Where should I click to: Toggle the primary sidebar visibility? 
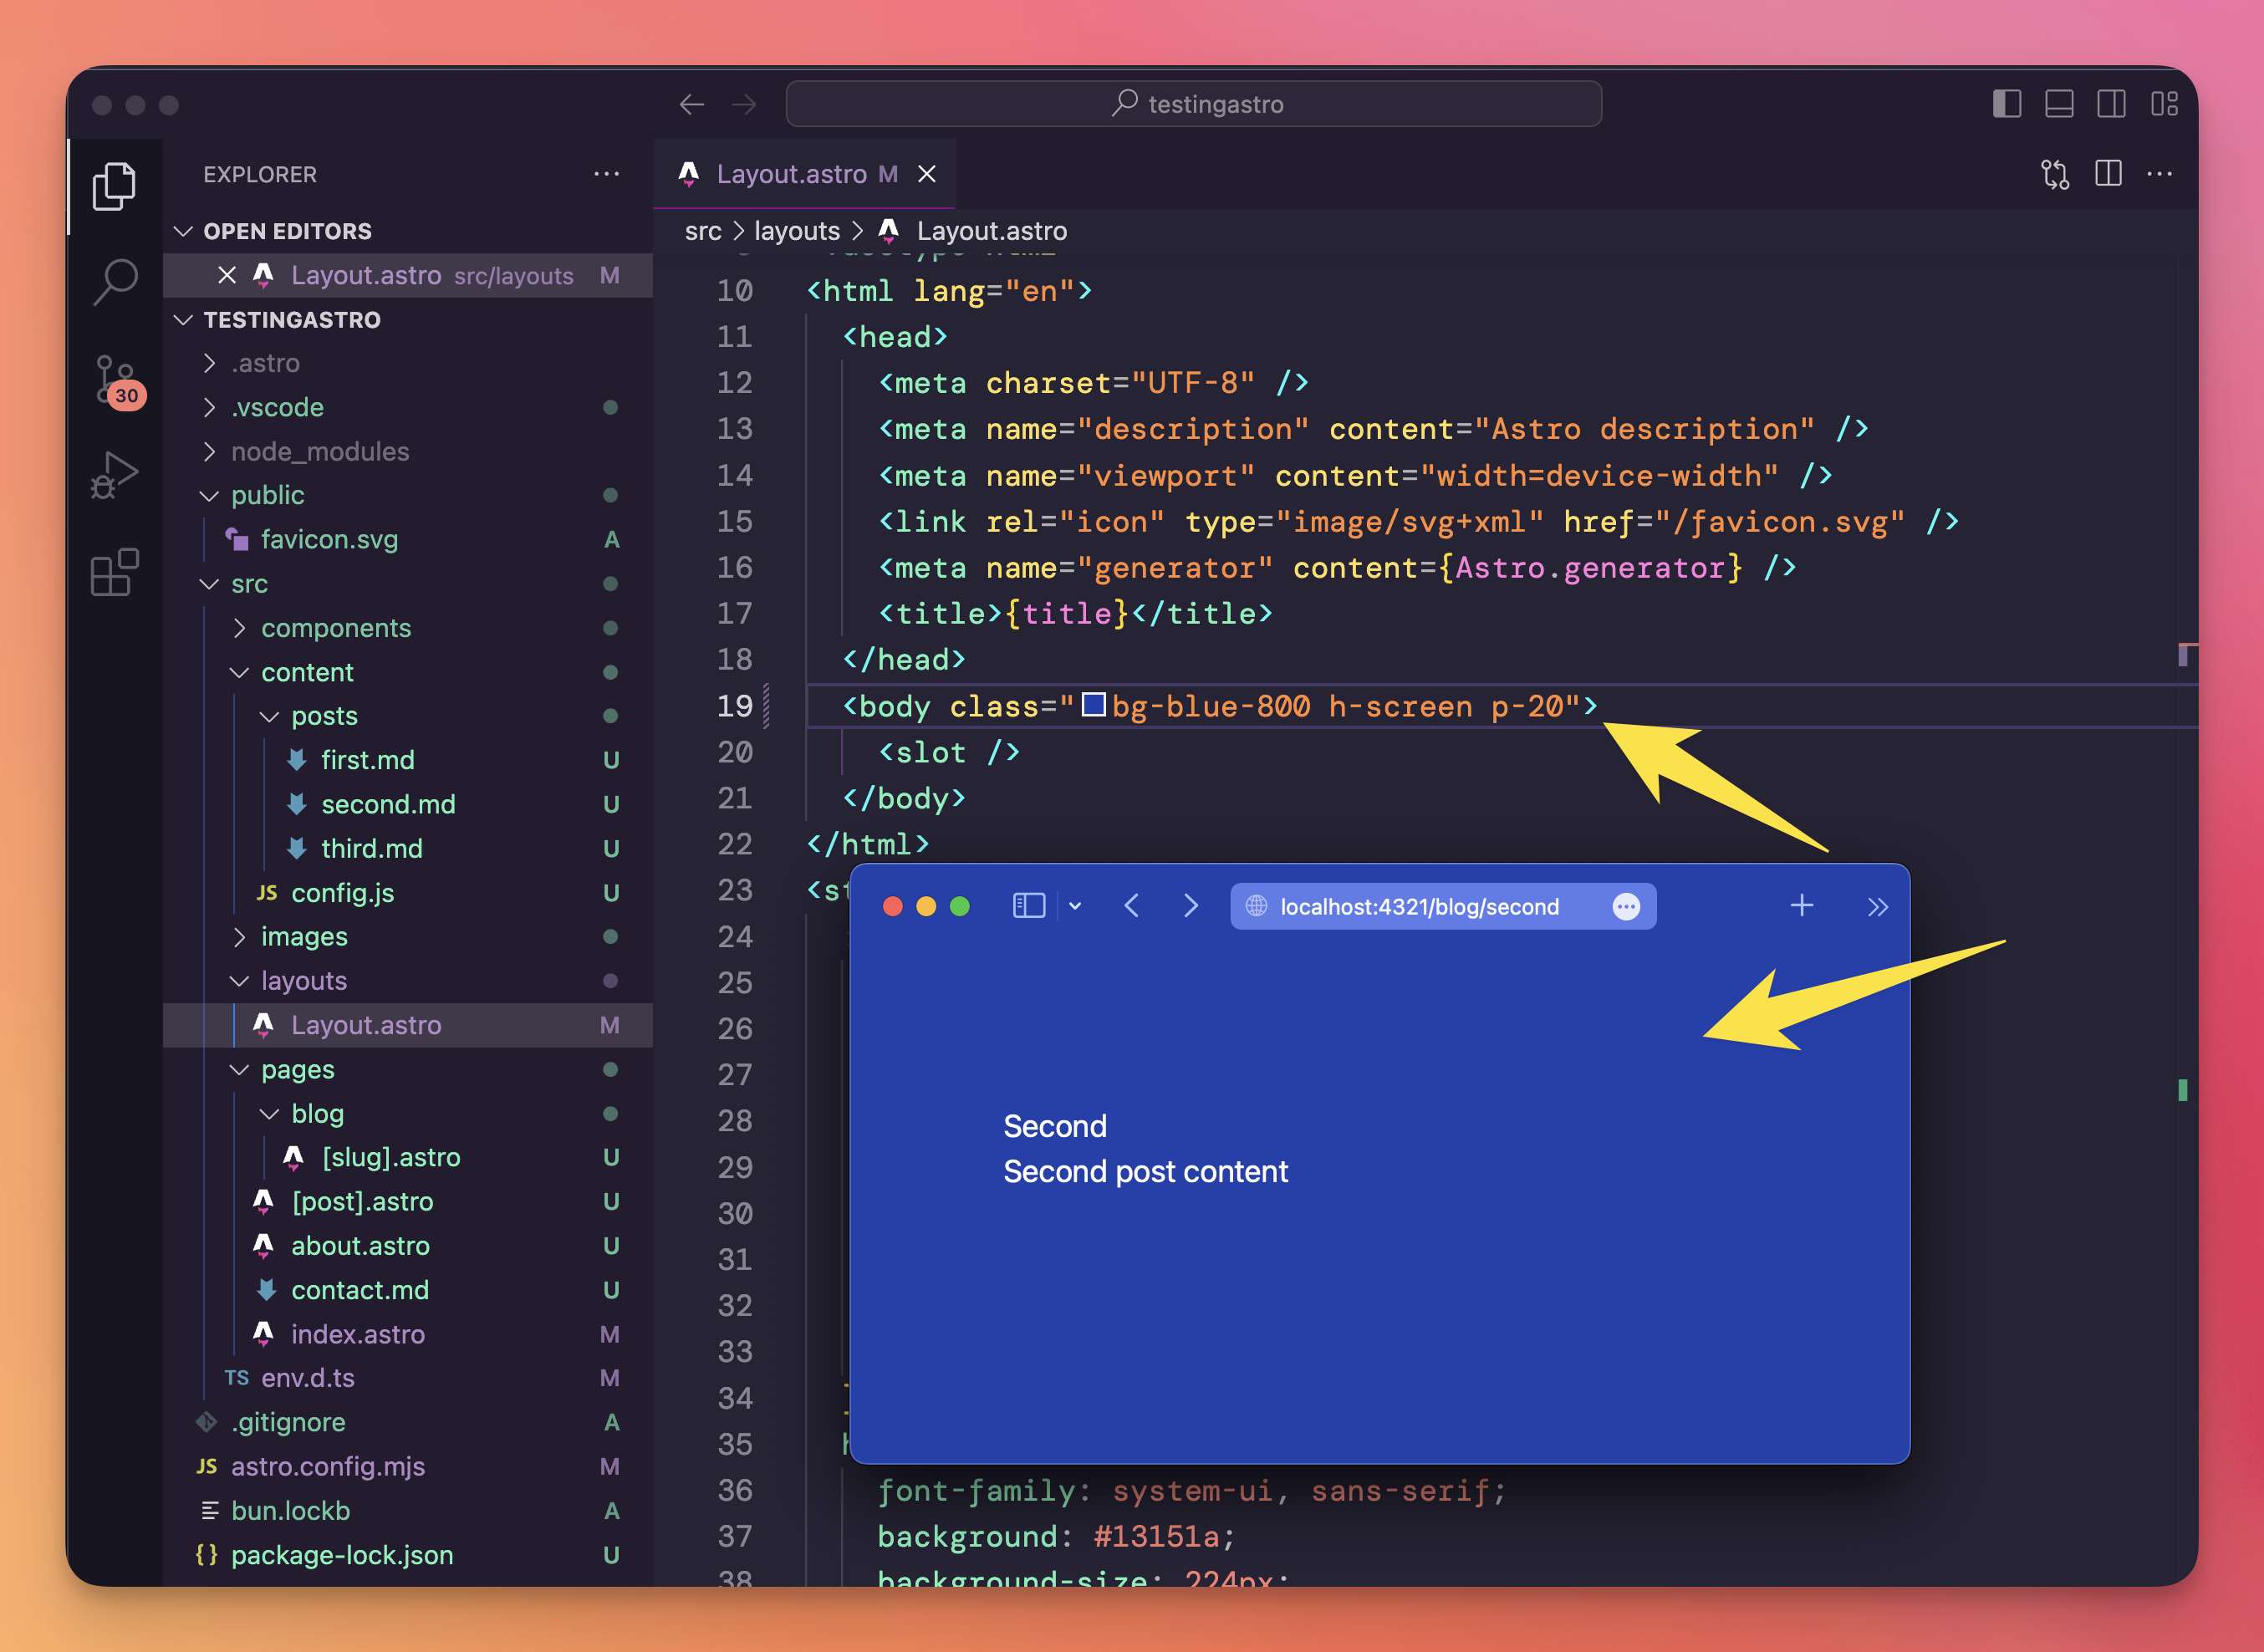2006,104
